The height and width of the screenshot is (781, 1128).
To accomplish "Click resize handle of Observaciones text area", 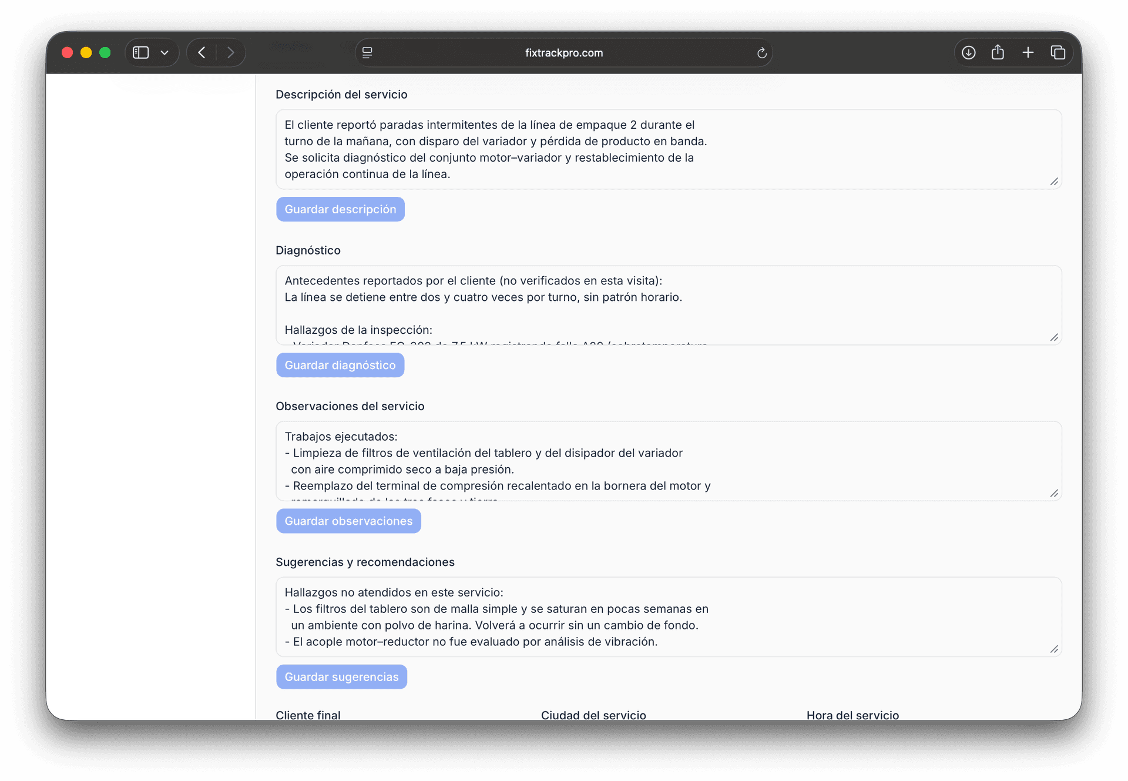I will (x=1054, y=493).
